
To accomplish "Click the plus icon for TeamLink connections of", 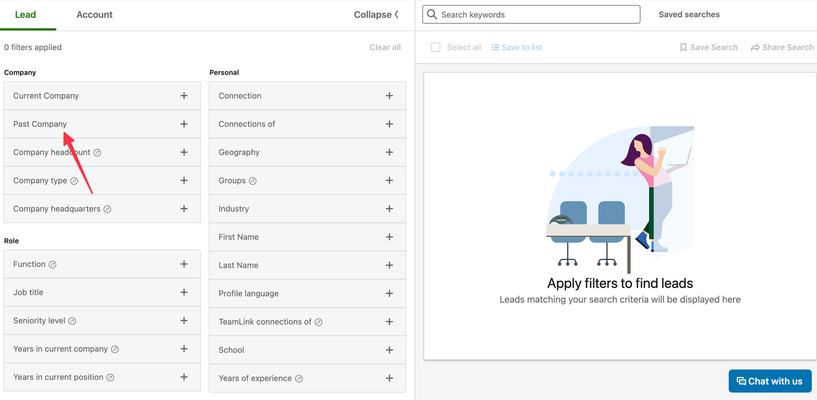I will pos(389,322).
